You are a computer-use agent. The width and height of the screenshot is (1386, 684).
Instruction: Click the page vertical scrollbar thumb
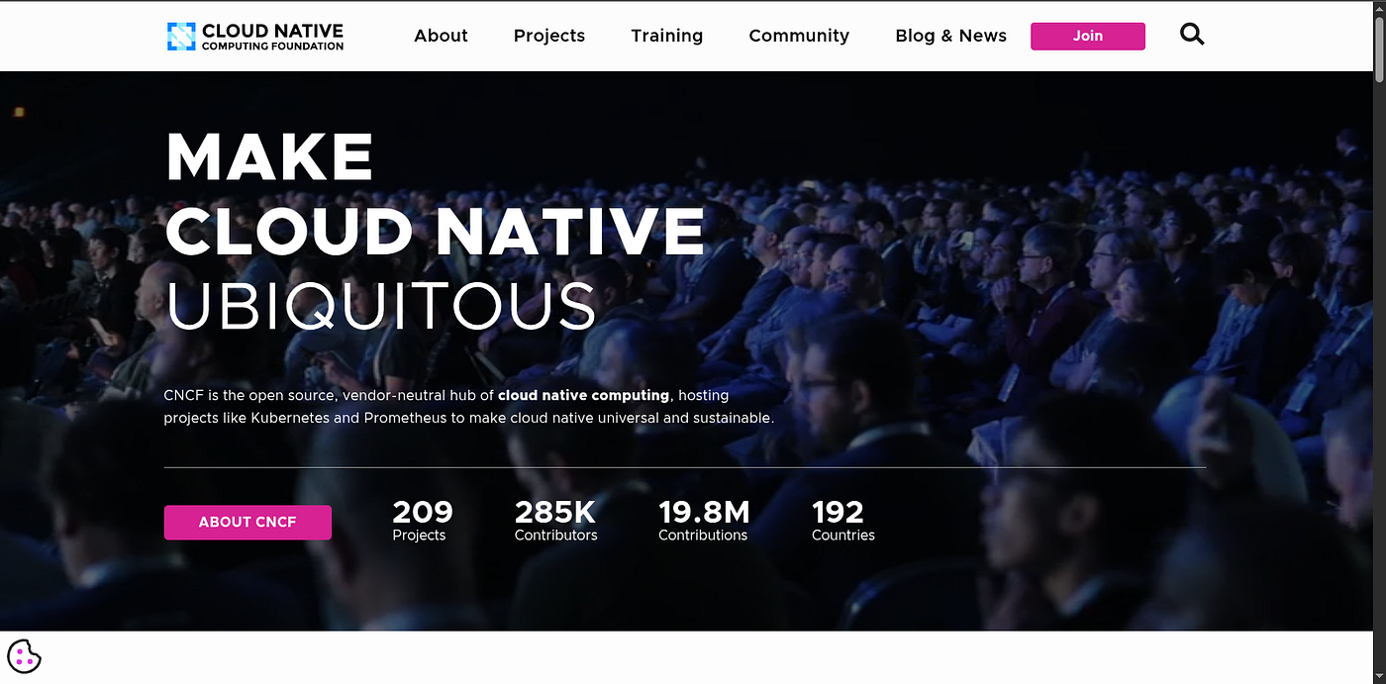(1378, 49)
